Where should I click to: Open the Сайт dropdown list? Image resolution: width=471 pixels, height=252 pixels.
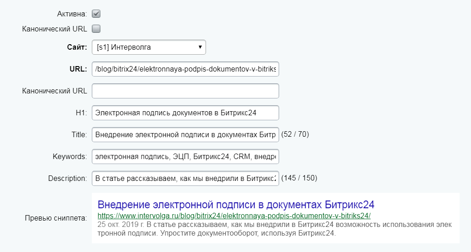click(148, 47)
